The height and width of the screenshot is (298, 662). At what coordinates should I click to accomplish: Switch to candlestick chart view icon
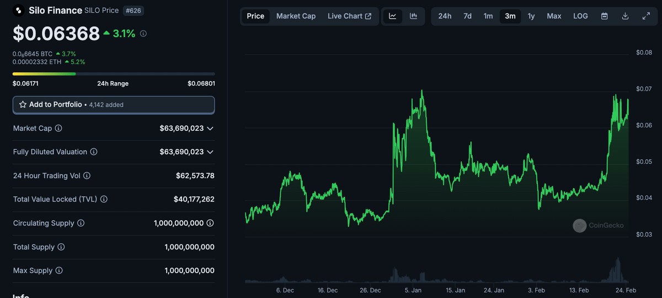tap(413, 16)
